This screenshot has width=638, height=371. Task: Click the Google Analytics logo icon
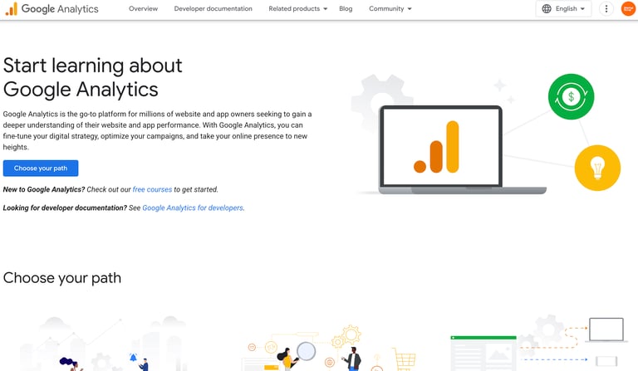(x=12, y=8)
